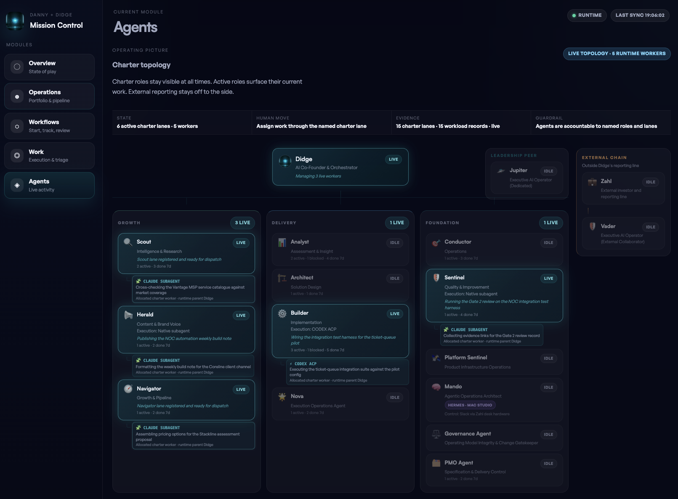Click Governance Agent's scales icon

coord(436,434)
